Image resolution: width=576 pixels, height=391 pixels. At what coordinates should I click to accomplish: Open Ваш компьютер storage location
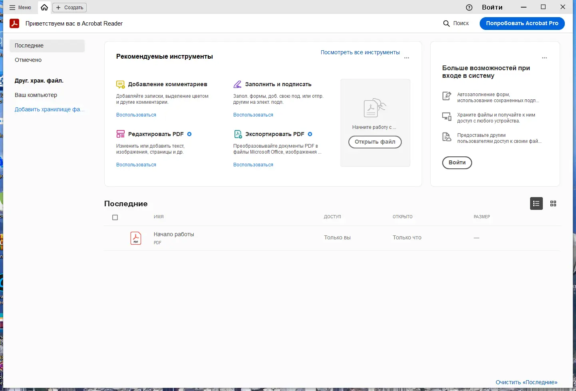(x=36, y=95)
